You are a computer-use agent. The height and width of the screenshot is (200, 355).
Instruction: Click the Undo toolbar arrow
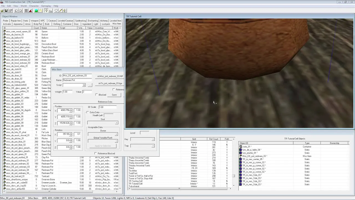pos(16,11)
